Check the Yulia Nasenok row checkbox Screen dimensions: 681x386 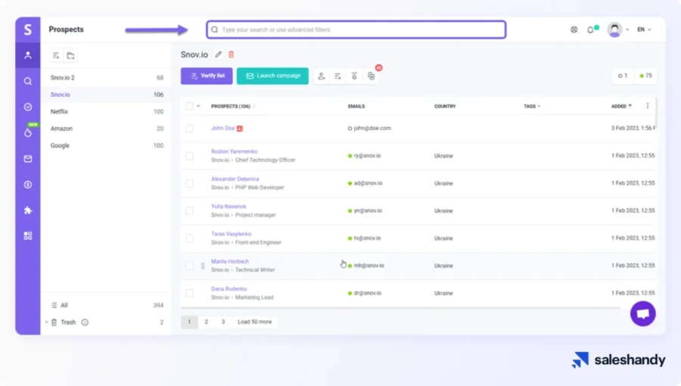click(190, 210)
